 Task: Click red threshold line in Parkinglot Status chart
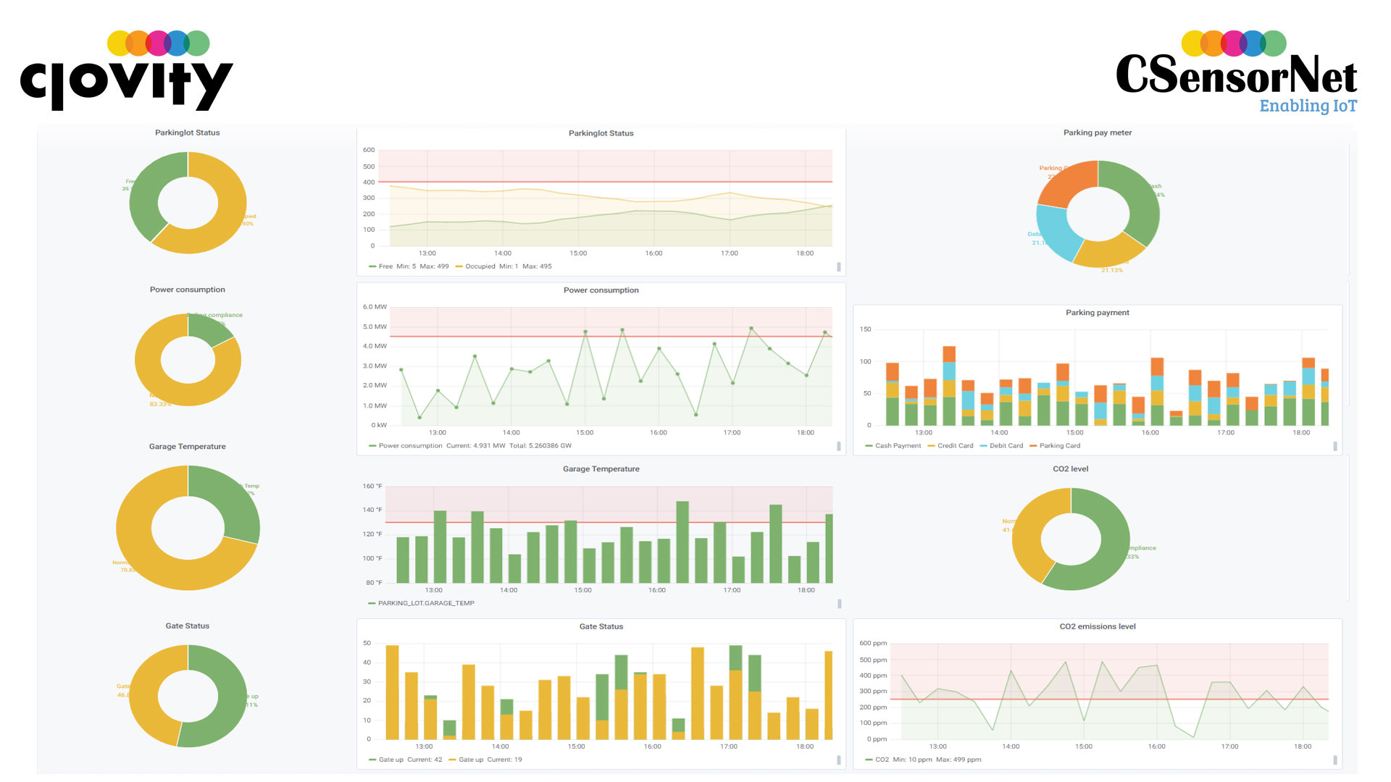(605, 182)
